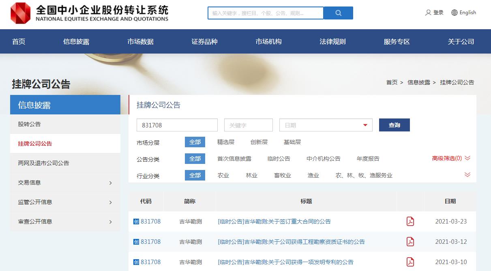Select 农业 industry filter
The height and width of the screenshot is (271, 491).
(223, 175)
